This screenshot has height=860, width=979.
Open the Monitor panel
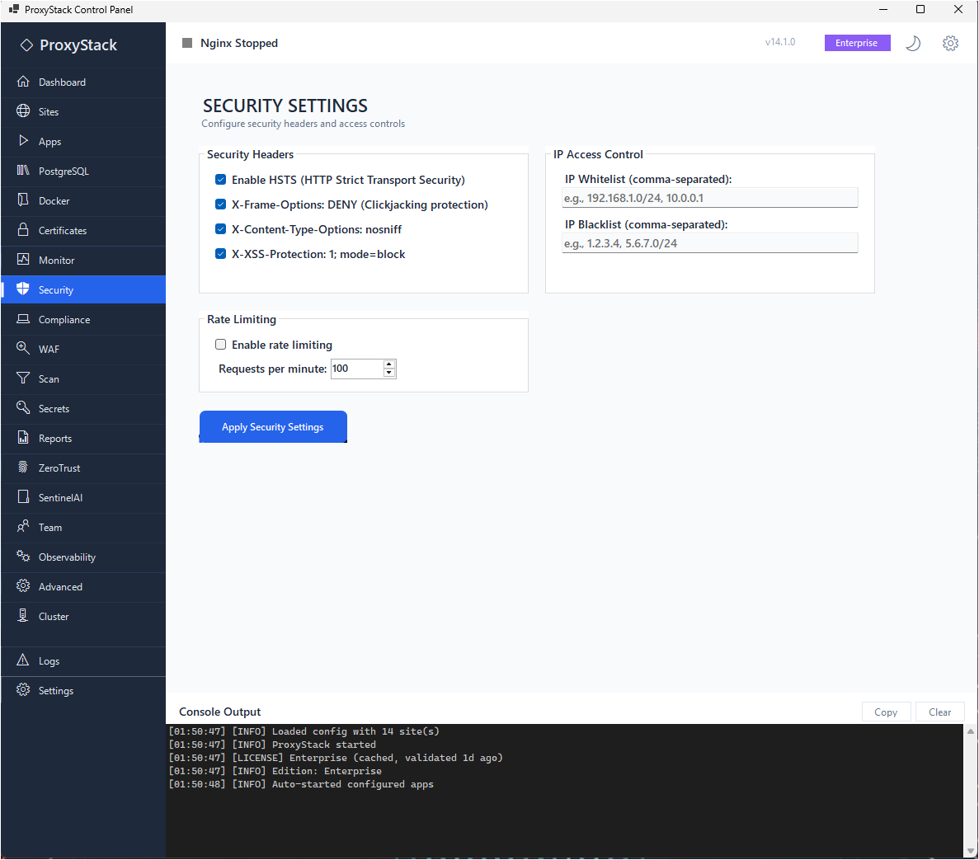(57, 260)
